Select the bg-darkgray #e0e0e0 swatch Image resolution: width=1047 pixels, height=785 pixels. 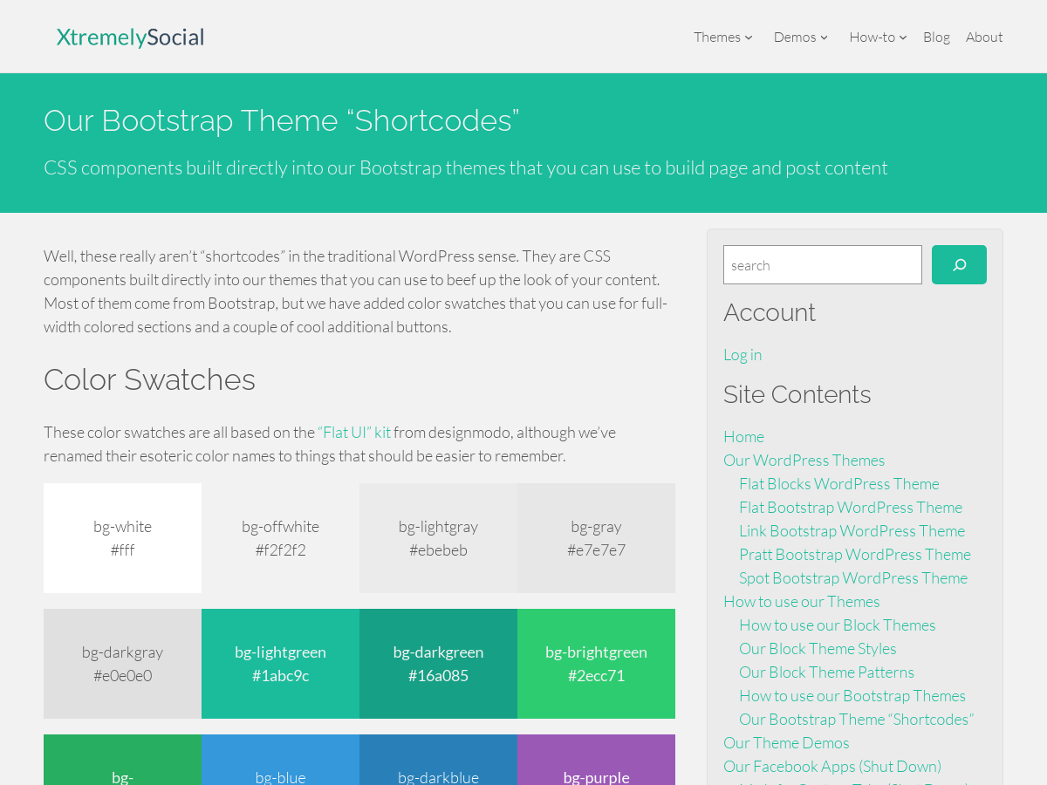(122, 664)
